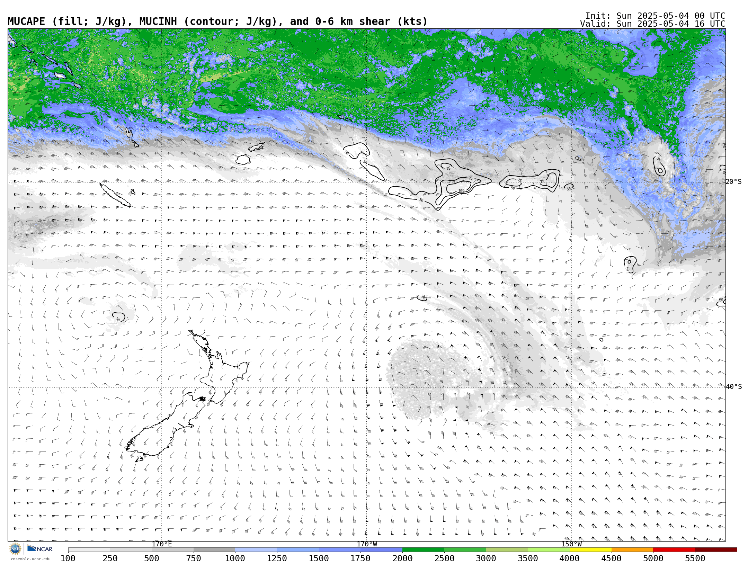This screenshot has width=748, height=563.
Task: Click the colorbar label 500
Action: [152, 558]
